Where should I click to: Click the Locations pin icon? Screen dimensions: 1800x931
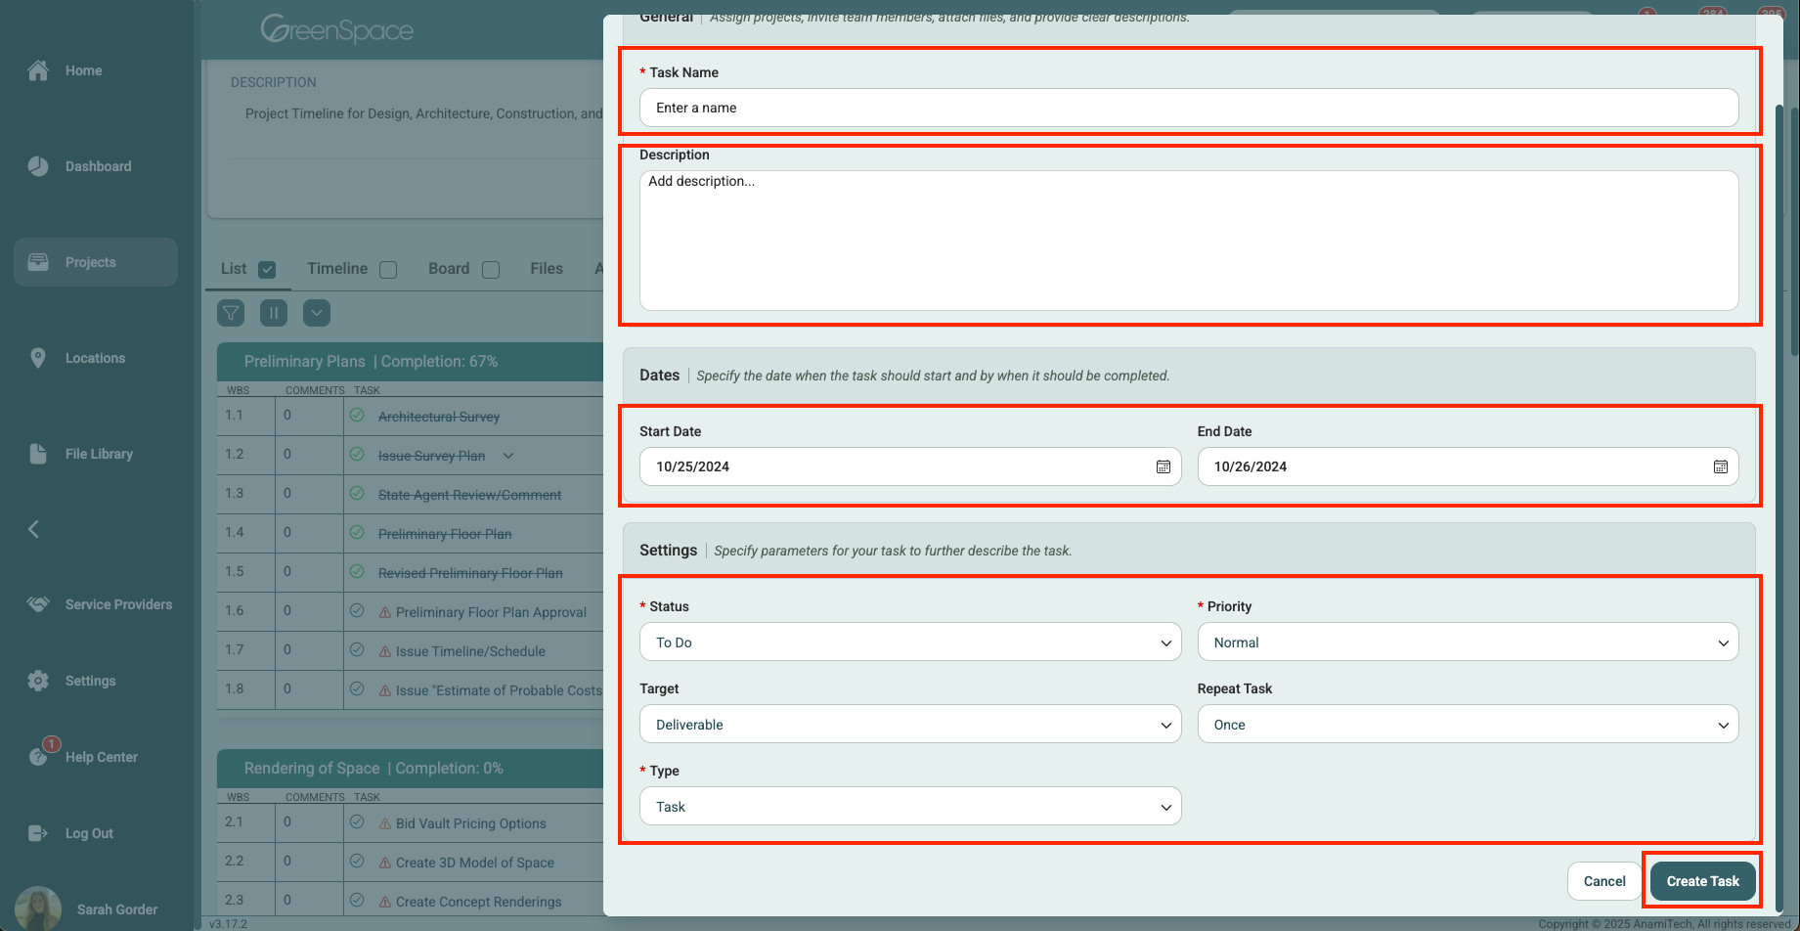[x=38, y=358]
